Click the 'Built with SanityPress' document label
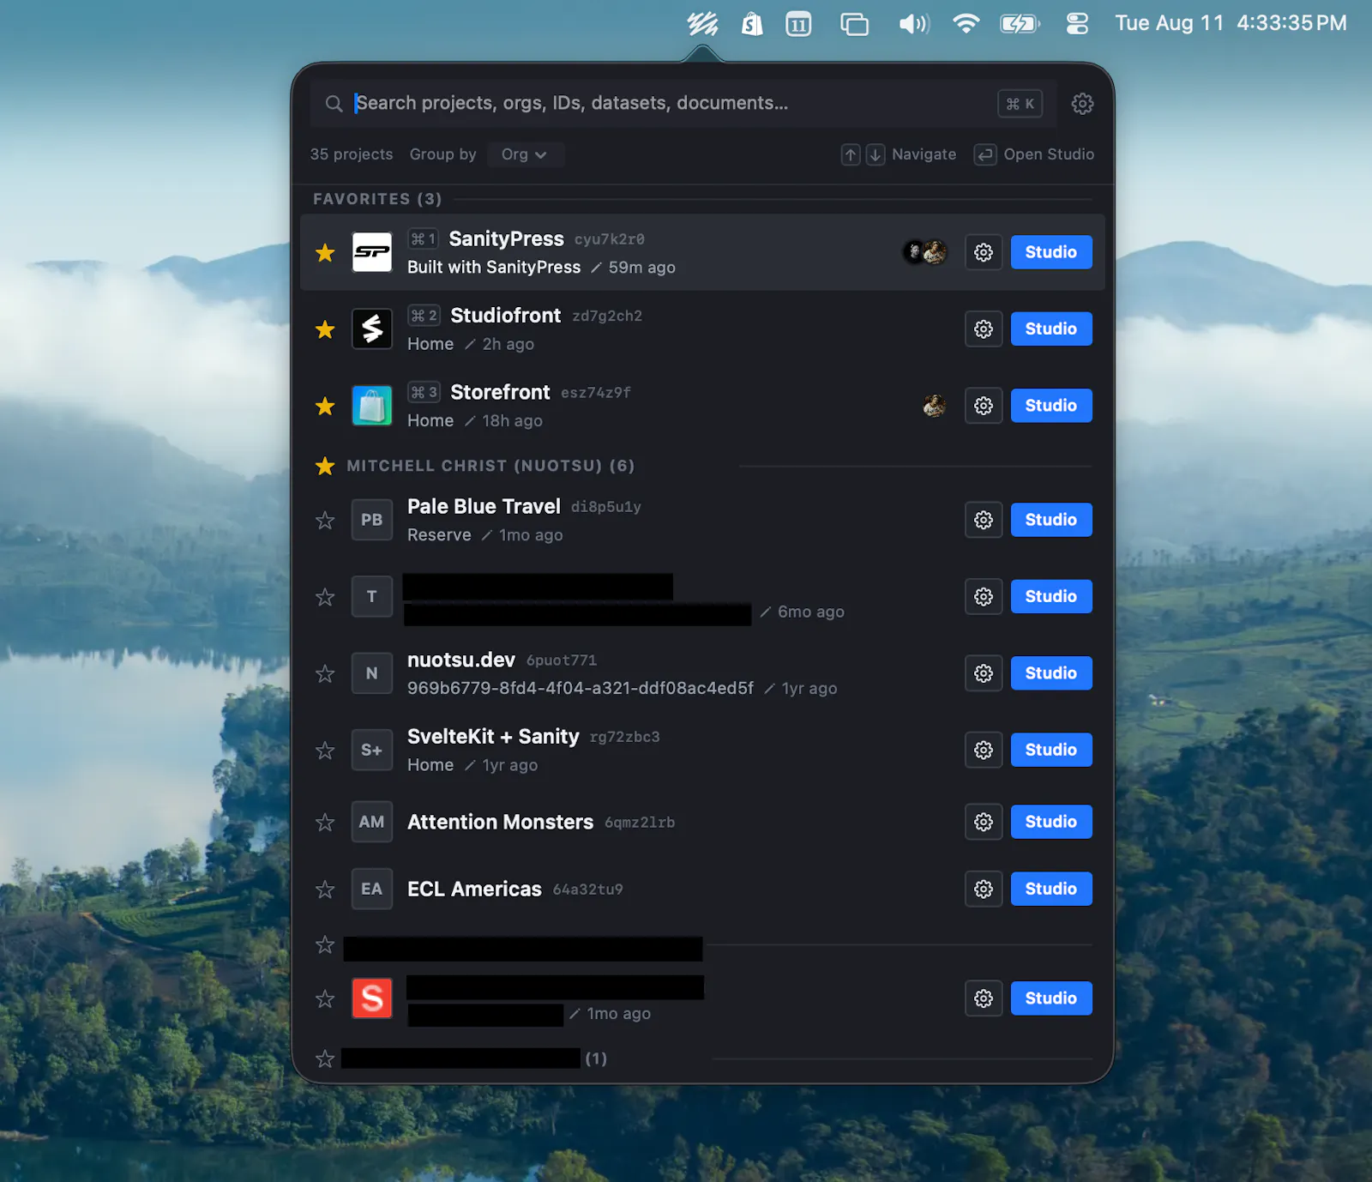Screen dimensions: 1372x1182 [494, 268]
